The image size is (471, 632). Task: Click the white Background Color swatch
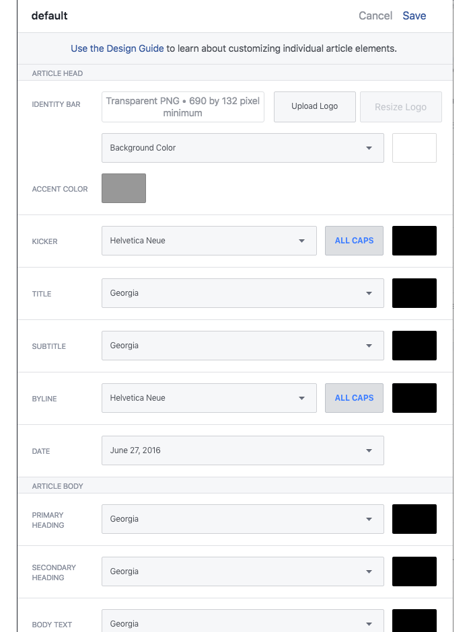pyautogui.click(x=414, y=147)
